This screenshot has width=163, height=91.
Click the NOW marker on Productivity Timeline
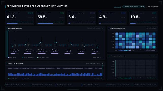pyautogui.click(x=101, y=77)
